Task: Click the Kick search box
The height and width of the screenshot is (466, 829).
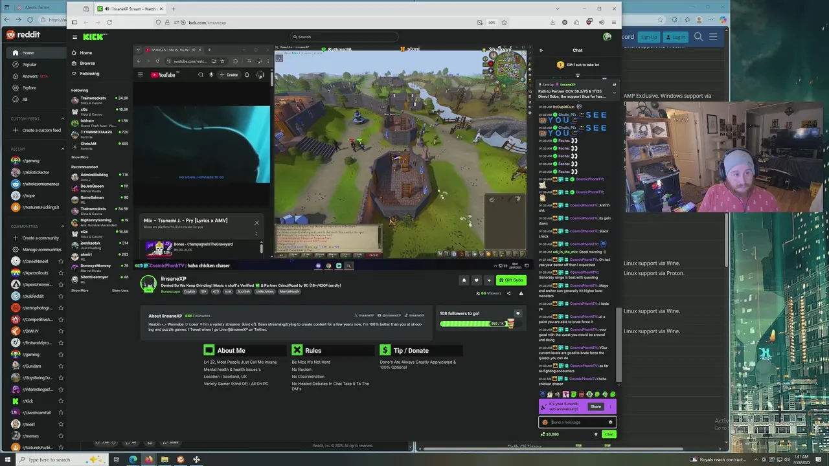Action: [x=344, y=37]
